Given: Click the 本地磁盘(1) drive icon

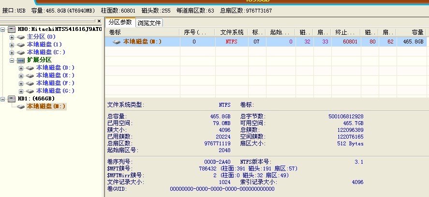Looking at the screenshot, I should pyautogui.click(x=20, y=45).
